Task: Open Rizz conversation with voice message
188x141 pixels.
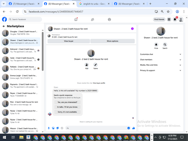Action: coord(21,103)
